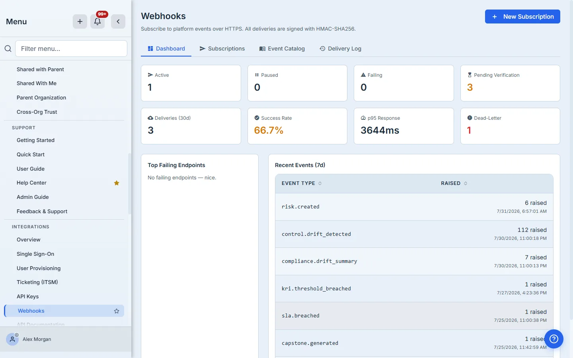Select the compliance.drift_summary event row

pyautogui.click(x=414, y=261)
